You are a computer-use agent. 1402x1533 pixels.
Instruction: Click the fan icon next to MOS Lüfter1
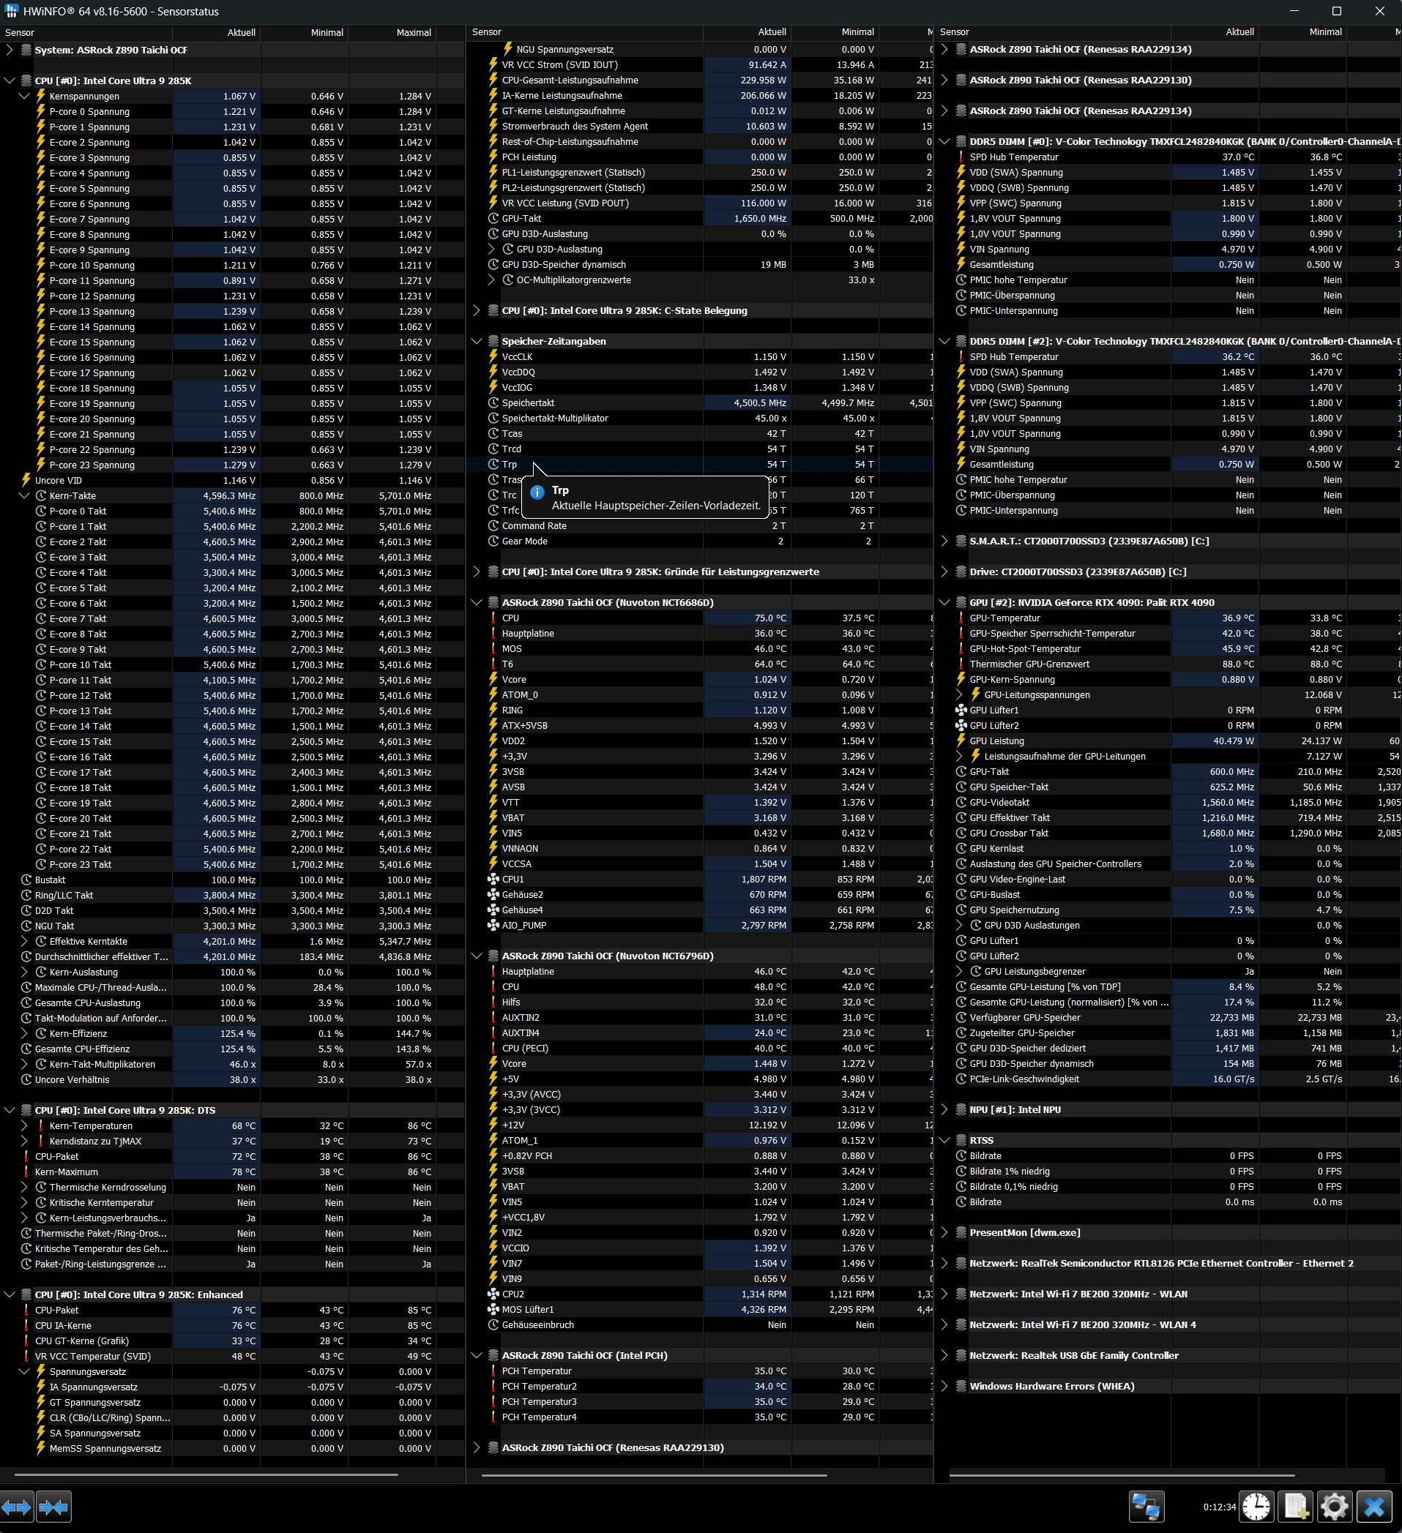click(x=493, y=1309)
